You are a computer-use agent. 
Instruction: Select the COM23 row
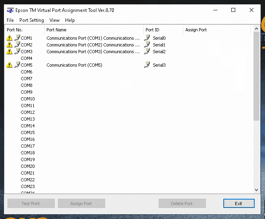[128, 187]
